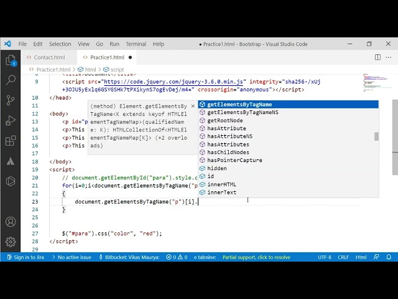The width and height of the screenshot is (398, 299).
Task: Open the View menu
Action: tap(83, 44)
